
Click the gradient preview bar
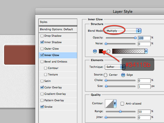128,51
